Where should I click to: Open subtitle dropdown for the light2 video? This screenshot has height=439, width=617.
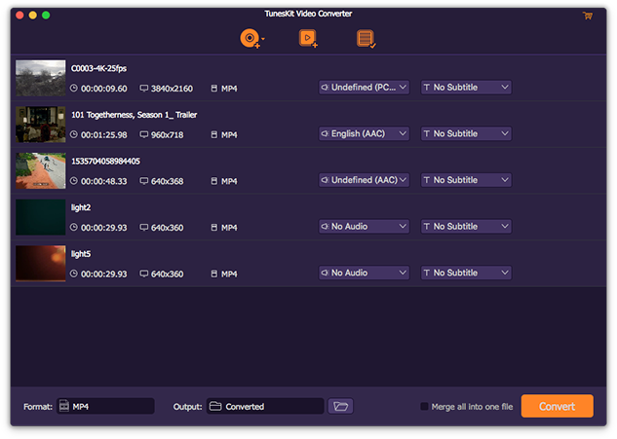point(466,227)
